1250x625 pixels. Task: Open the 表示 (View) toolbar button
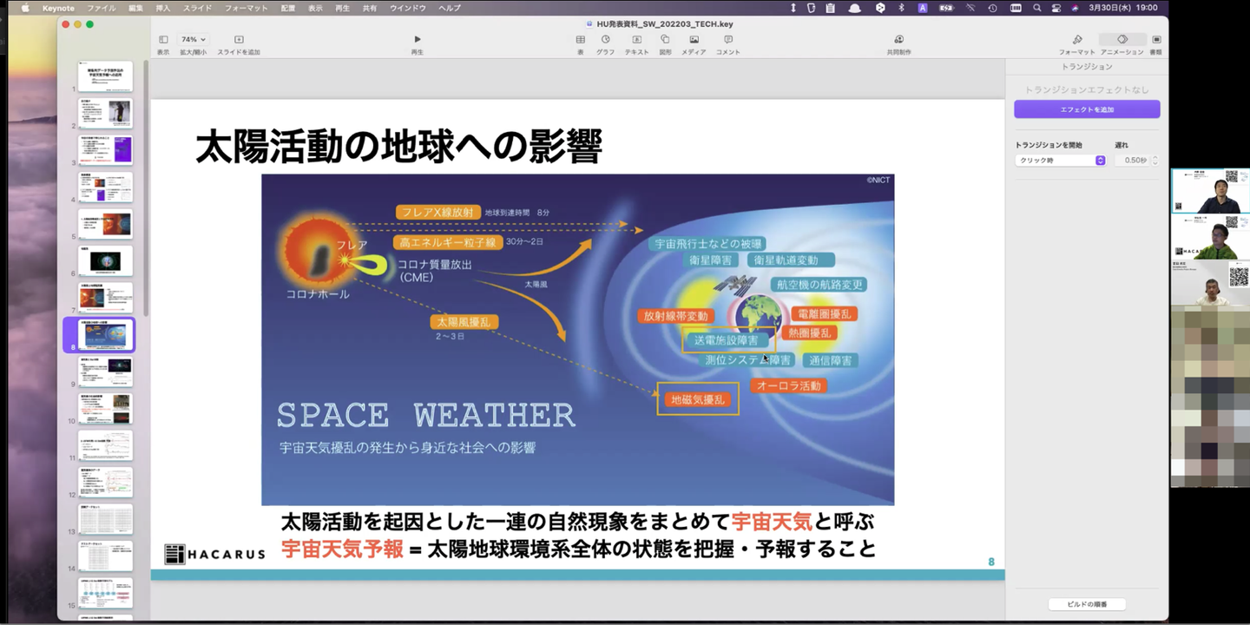pos(163,40)
